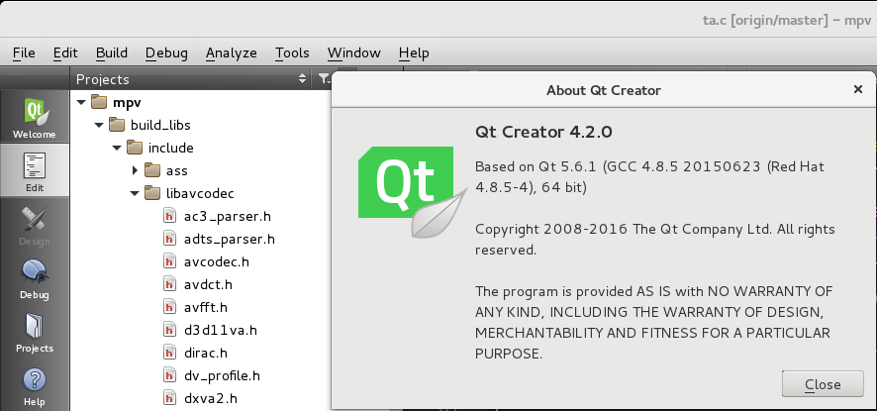Close About Qt Creator with X button
Image resolution: width=877 pixels, height=411 pixels.
857,89
